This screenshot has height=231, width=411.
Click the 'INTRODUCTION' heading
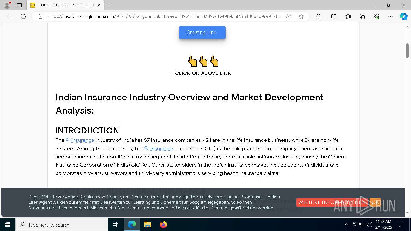pyautogui.click(x=87, y=131)
